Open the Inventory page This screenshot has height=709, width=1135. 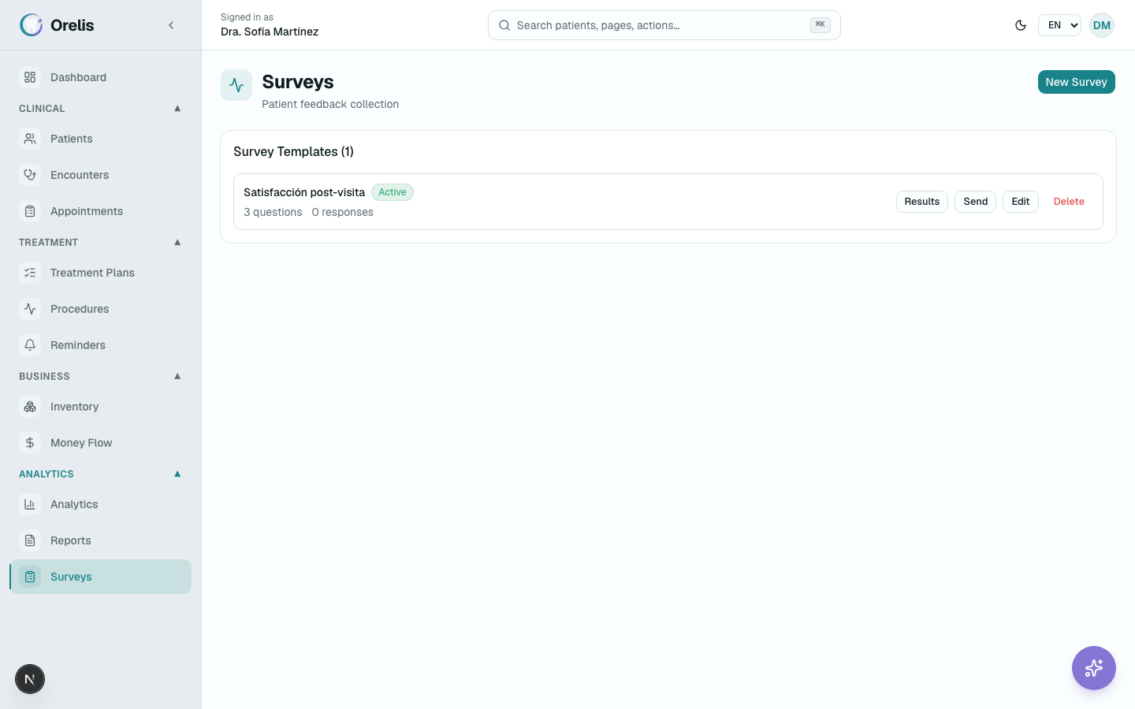tap(101, 406)
